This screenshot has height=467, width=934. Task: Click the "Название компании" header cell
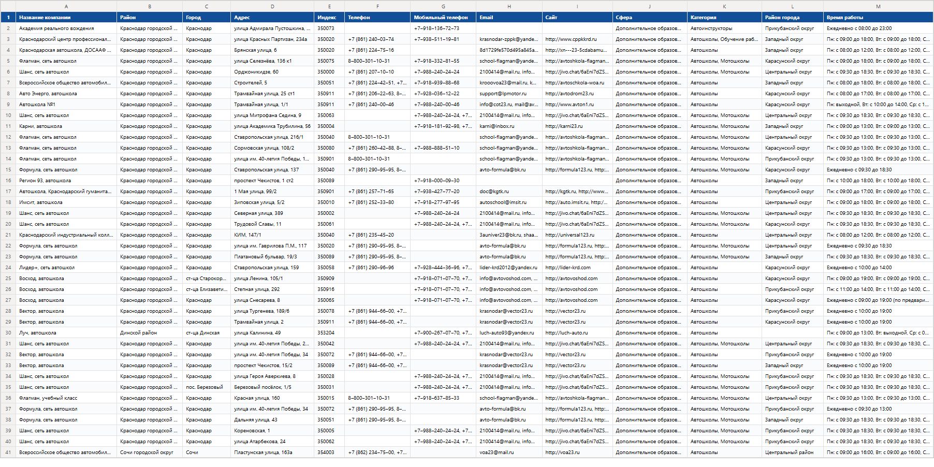[x=66, y=17]
